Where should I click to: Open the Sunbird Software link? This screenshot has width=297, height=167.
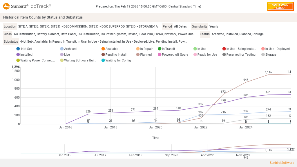coord(282,163)
